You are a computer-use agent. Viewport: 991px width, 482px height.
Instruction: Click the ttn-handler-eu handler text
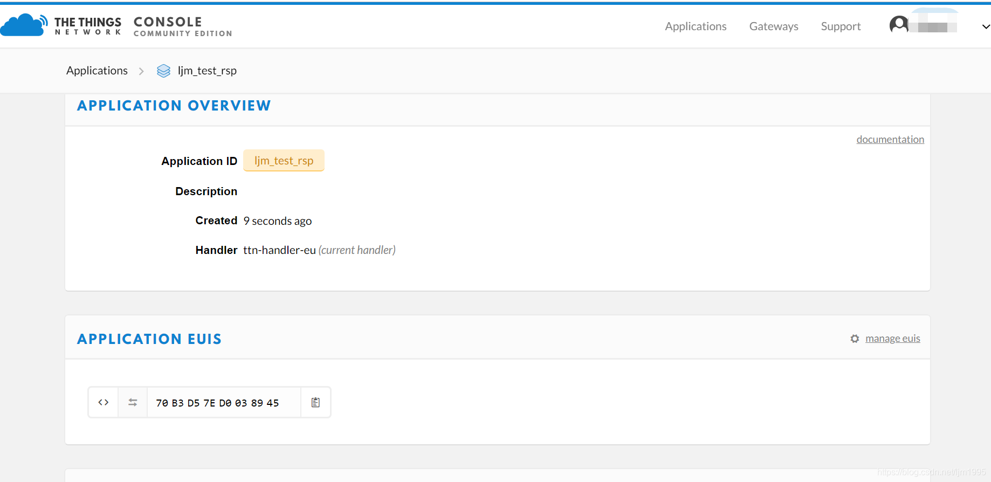279,250
